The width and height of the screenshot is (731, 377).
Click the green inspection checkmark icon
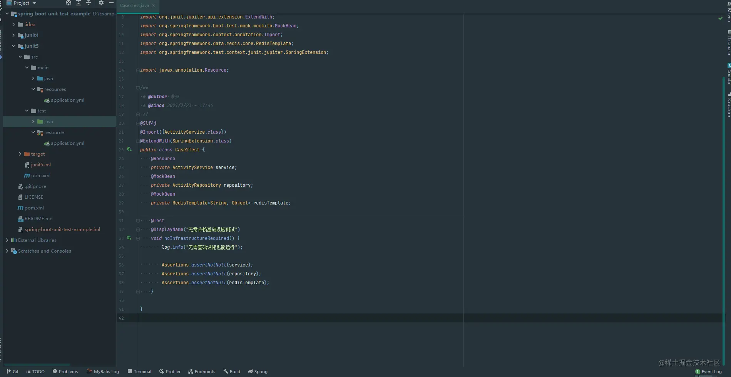(x=720, y=18)
